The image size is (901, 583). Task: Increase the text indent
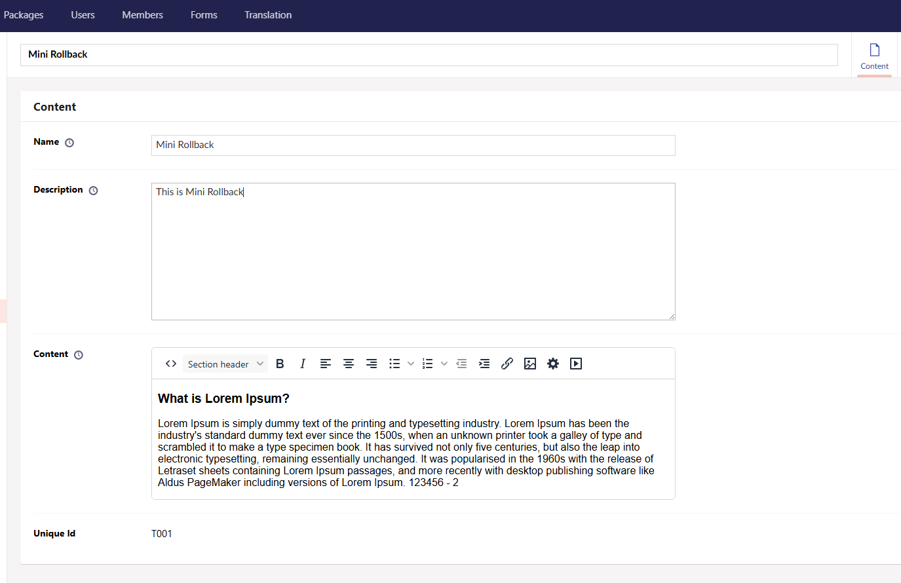tap(484, 364)
